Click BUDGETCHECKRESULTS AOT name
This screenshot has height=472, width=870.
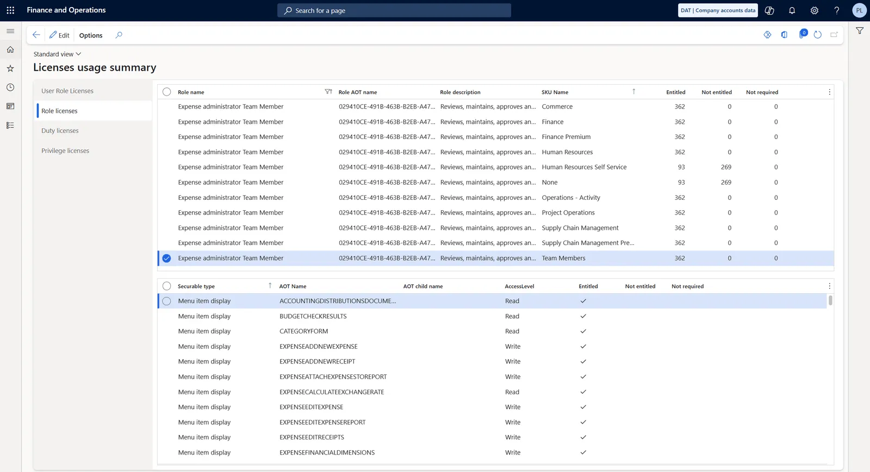(313, 316)
